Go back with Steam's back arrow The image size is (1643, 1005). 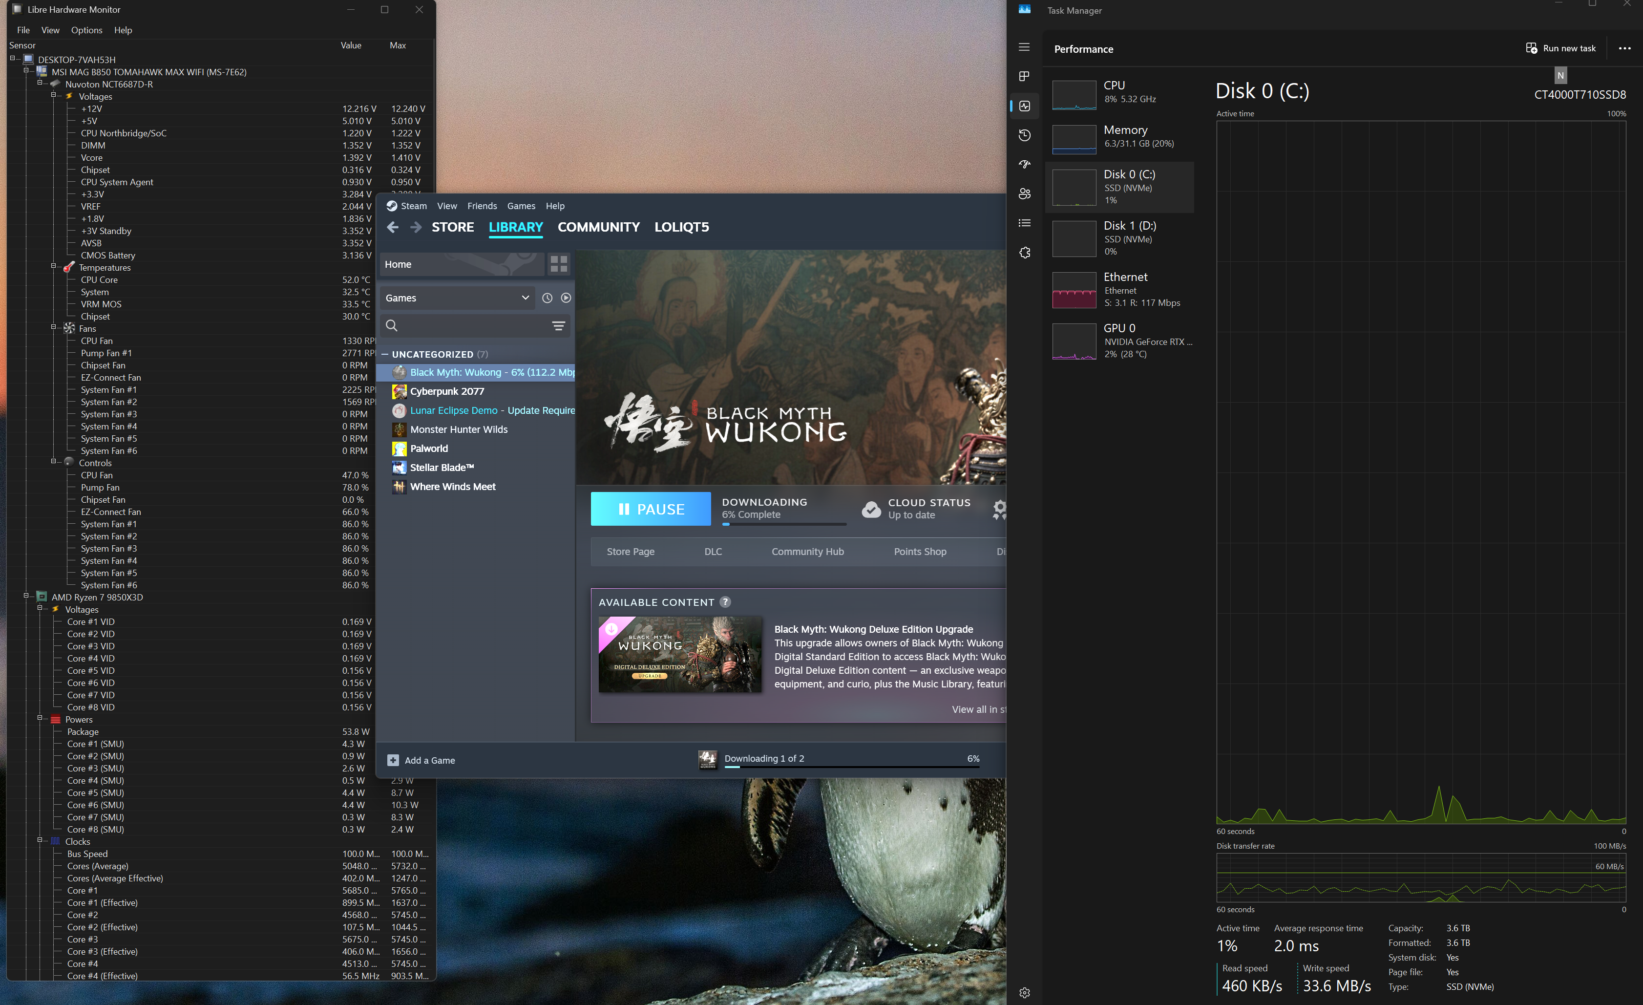point(393,227)
